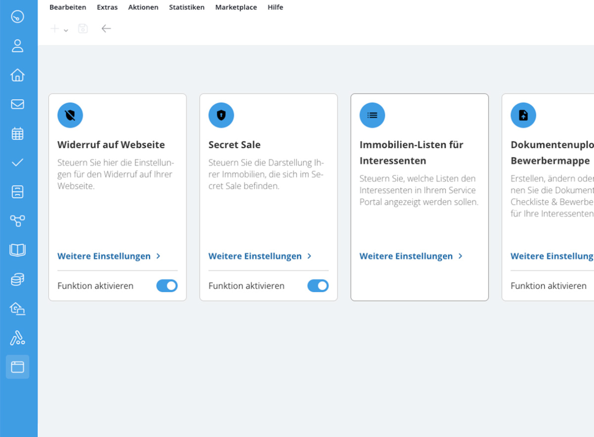Image resolution: width=594 pixels, height=437 pixels.
Task: Click the Funktion aktivieren label on Dokumentenupload card
Action: [548, 286]
